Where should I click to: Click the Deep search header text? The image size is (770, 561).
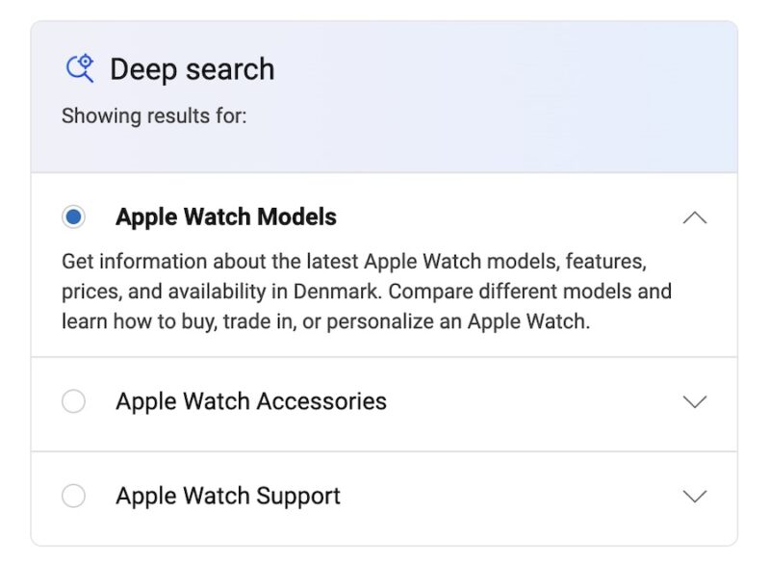click(x=192, y=68)
